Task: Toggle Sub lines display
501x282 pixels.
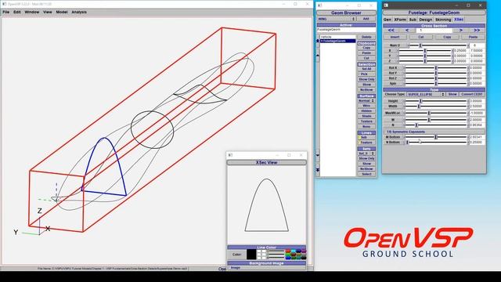Action: (x=366, y=137)
